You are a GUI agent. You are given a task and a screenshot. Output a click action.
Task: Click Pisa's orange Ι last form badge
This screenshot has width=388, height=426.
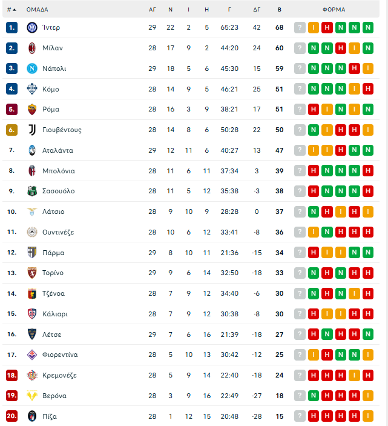pos(368,416)
